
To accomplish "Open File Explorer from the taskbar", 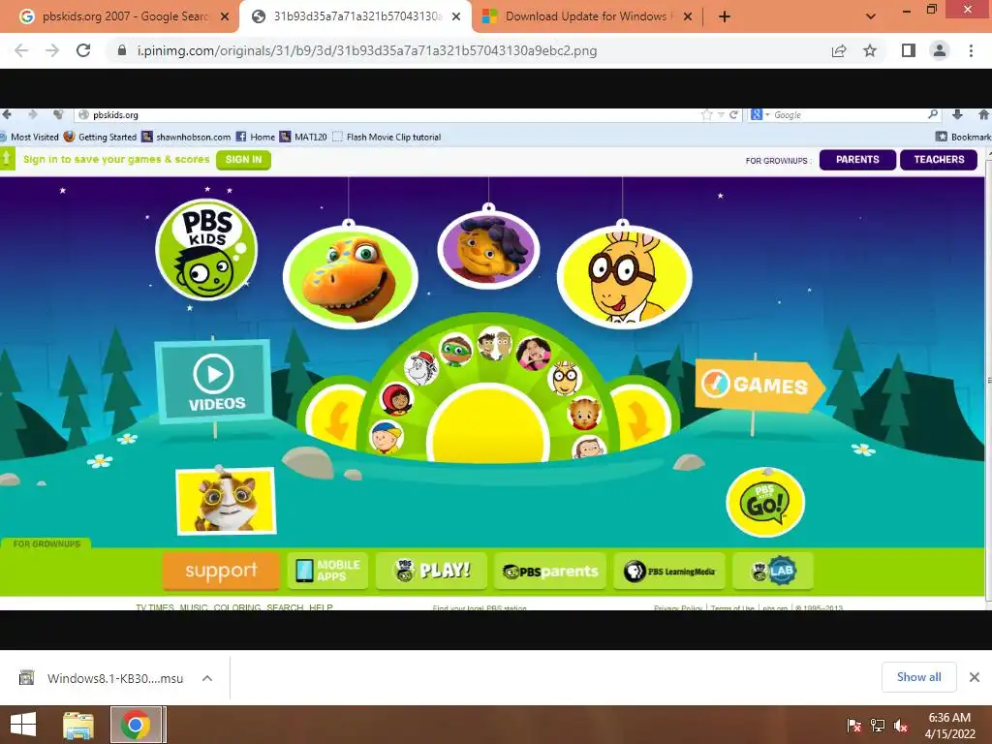I will coord(78,725).
